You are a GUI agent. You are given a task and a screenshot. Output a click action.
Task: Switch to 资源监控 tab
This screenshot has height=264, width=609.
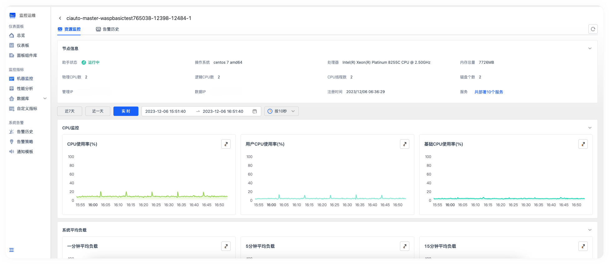(x=69, y=29)
